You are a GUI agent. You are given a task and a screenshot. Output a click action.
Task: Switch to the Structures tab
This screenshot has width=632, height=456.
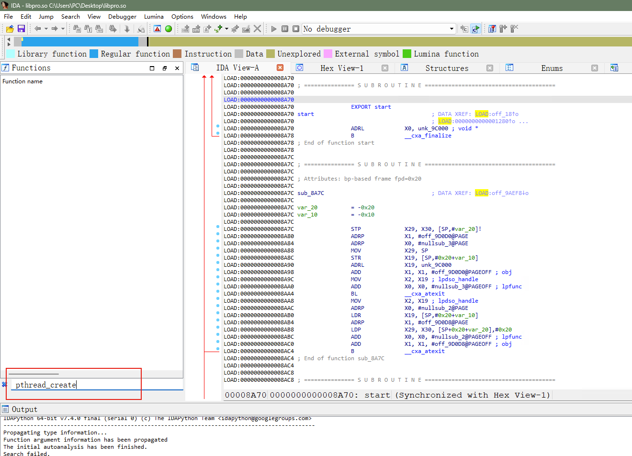pos(447,68)
